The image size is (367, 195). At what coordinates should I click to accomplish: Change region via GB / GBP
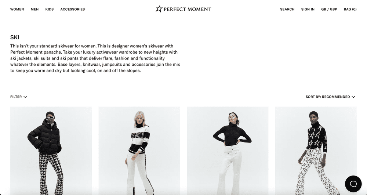pos(329,9)
